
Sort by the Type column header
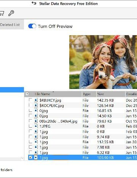click(x=87, y=94)
